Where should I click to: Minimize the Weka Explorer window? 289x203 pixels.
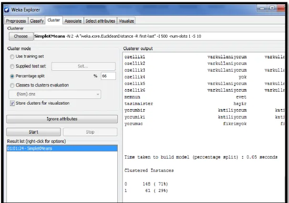[x=262, y=8]
